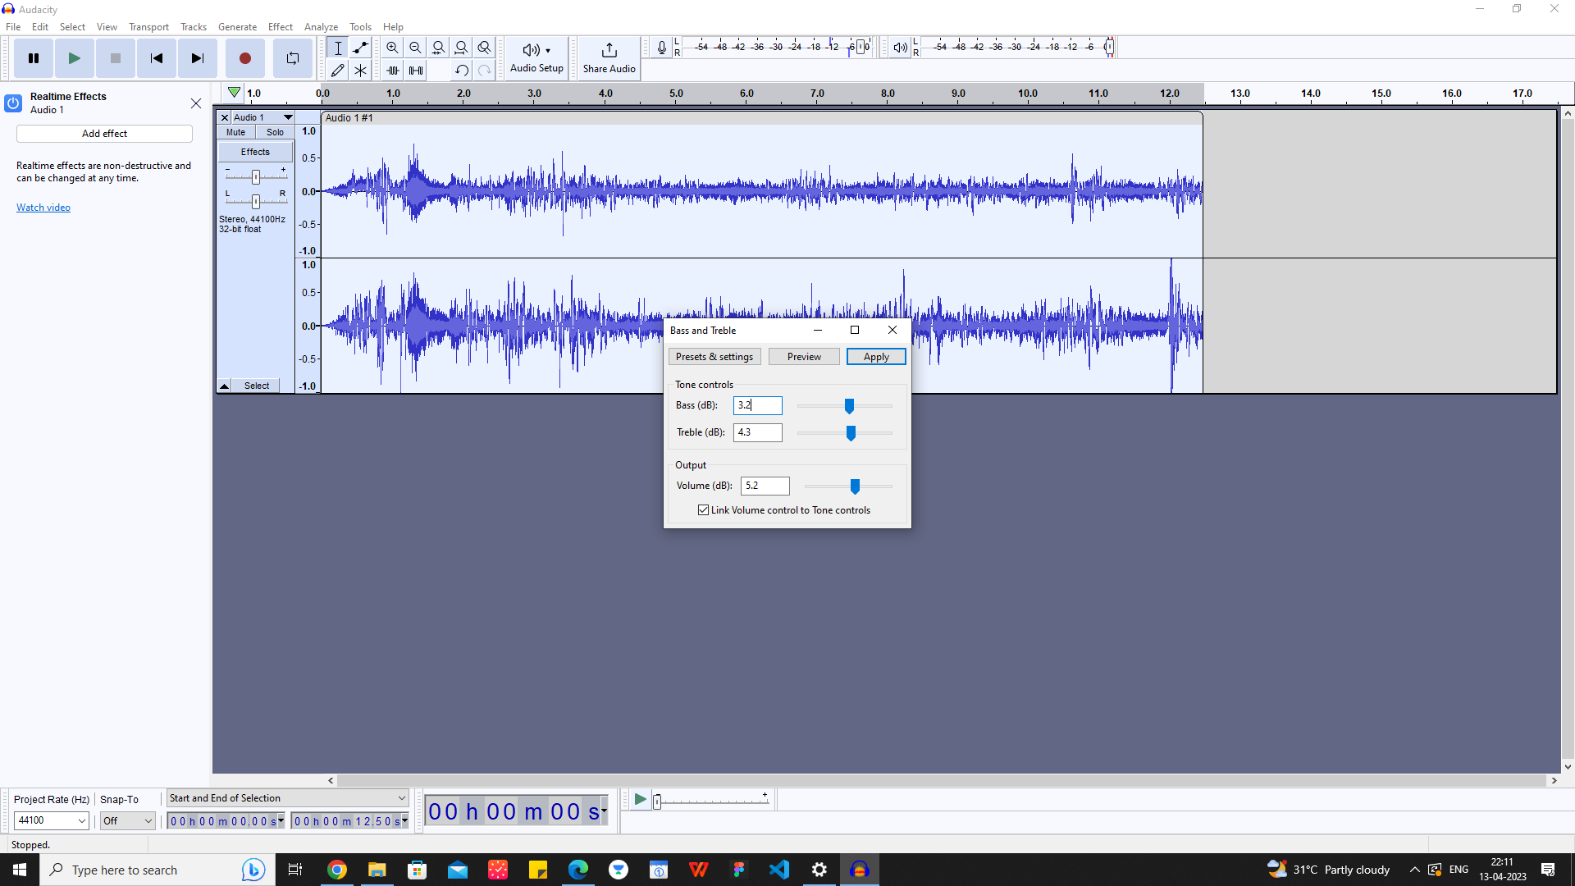Screen dimensions: 1575x886
Task: Open the Effect menu
Action: click(x=280, y=27)
